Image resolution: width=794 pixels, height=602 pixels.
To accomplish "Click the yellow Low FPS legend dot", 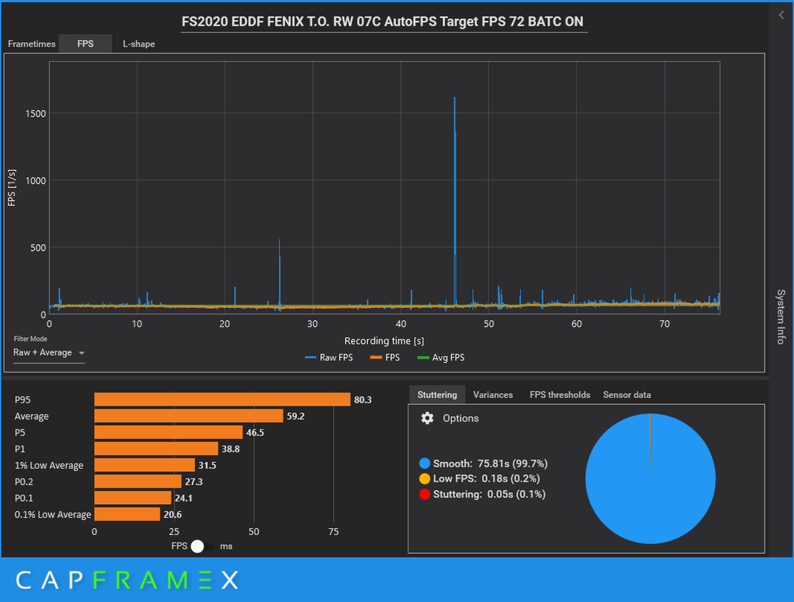I will click(425, 479).
